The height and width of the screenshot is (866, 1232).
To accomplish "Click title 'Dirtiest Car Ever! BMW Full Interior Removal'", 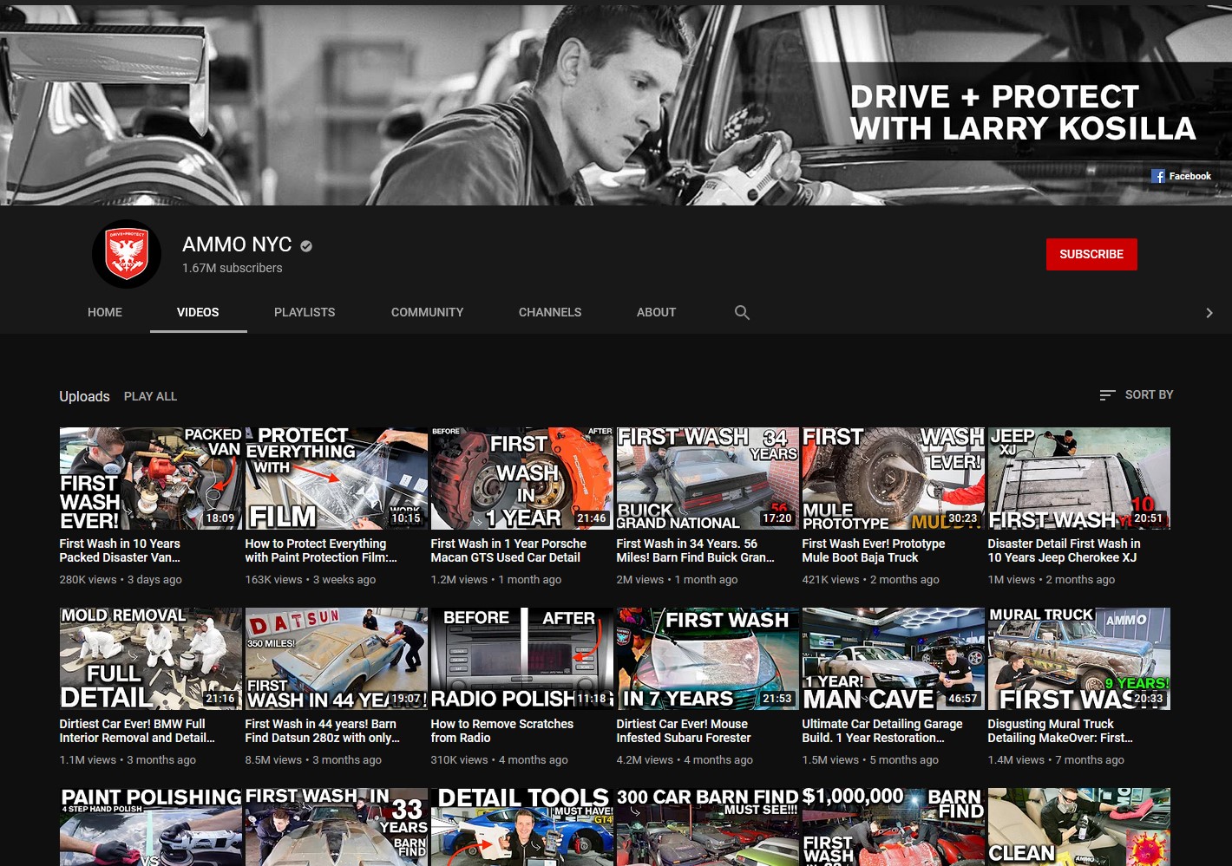I will pyautogui.click(x=137, y=731).
